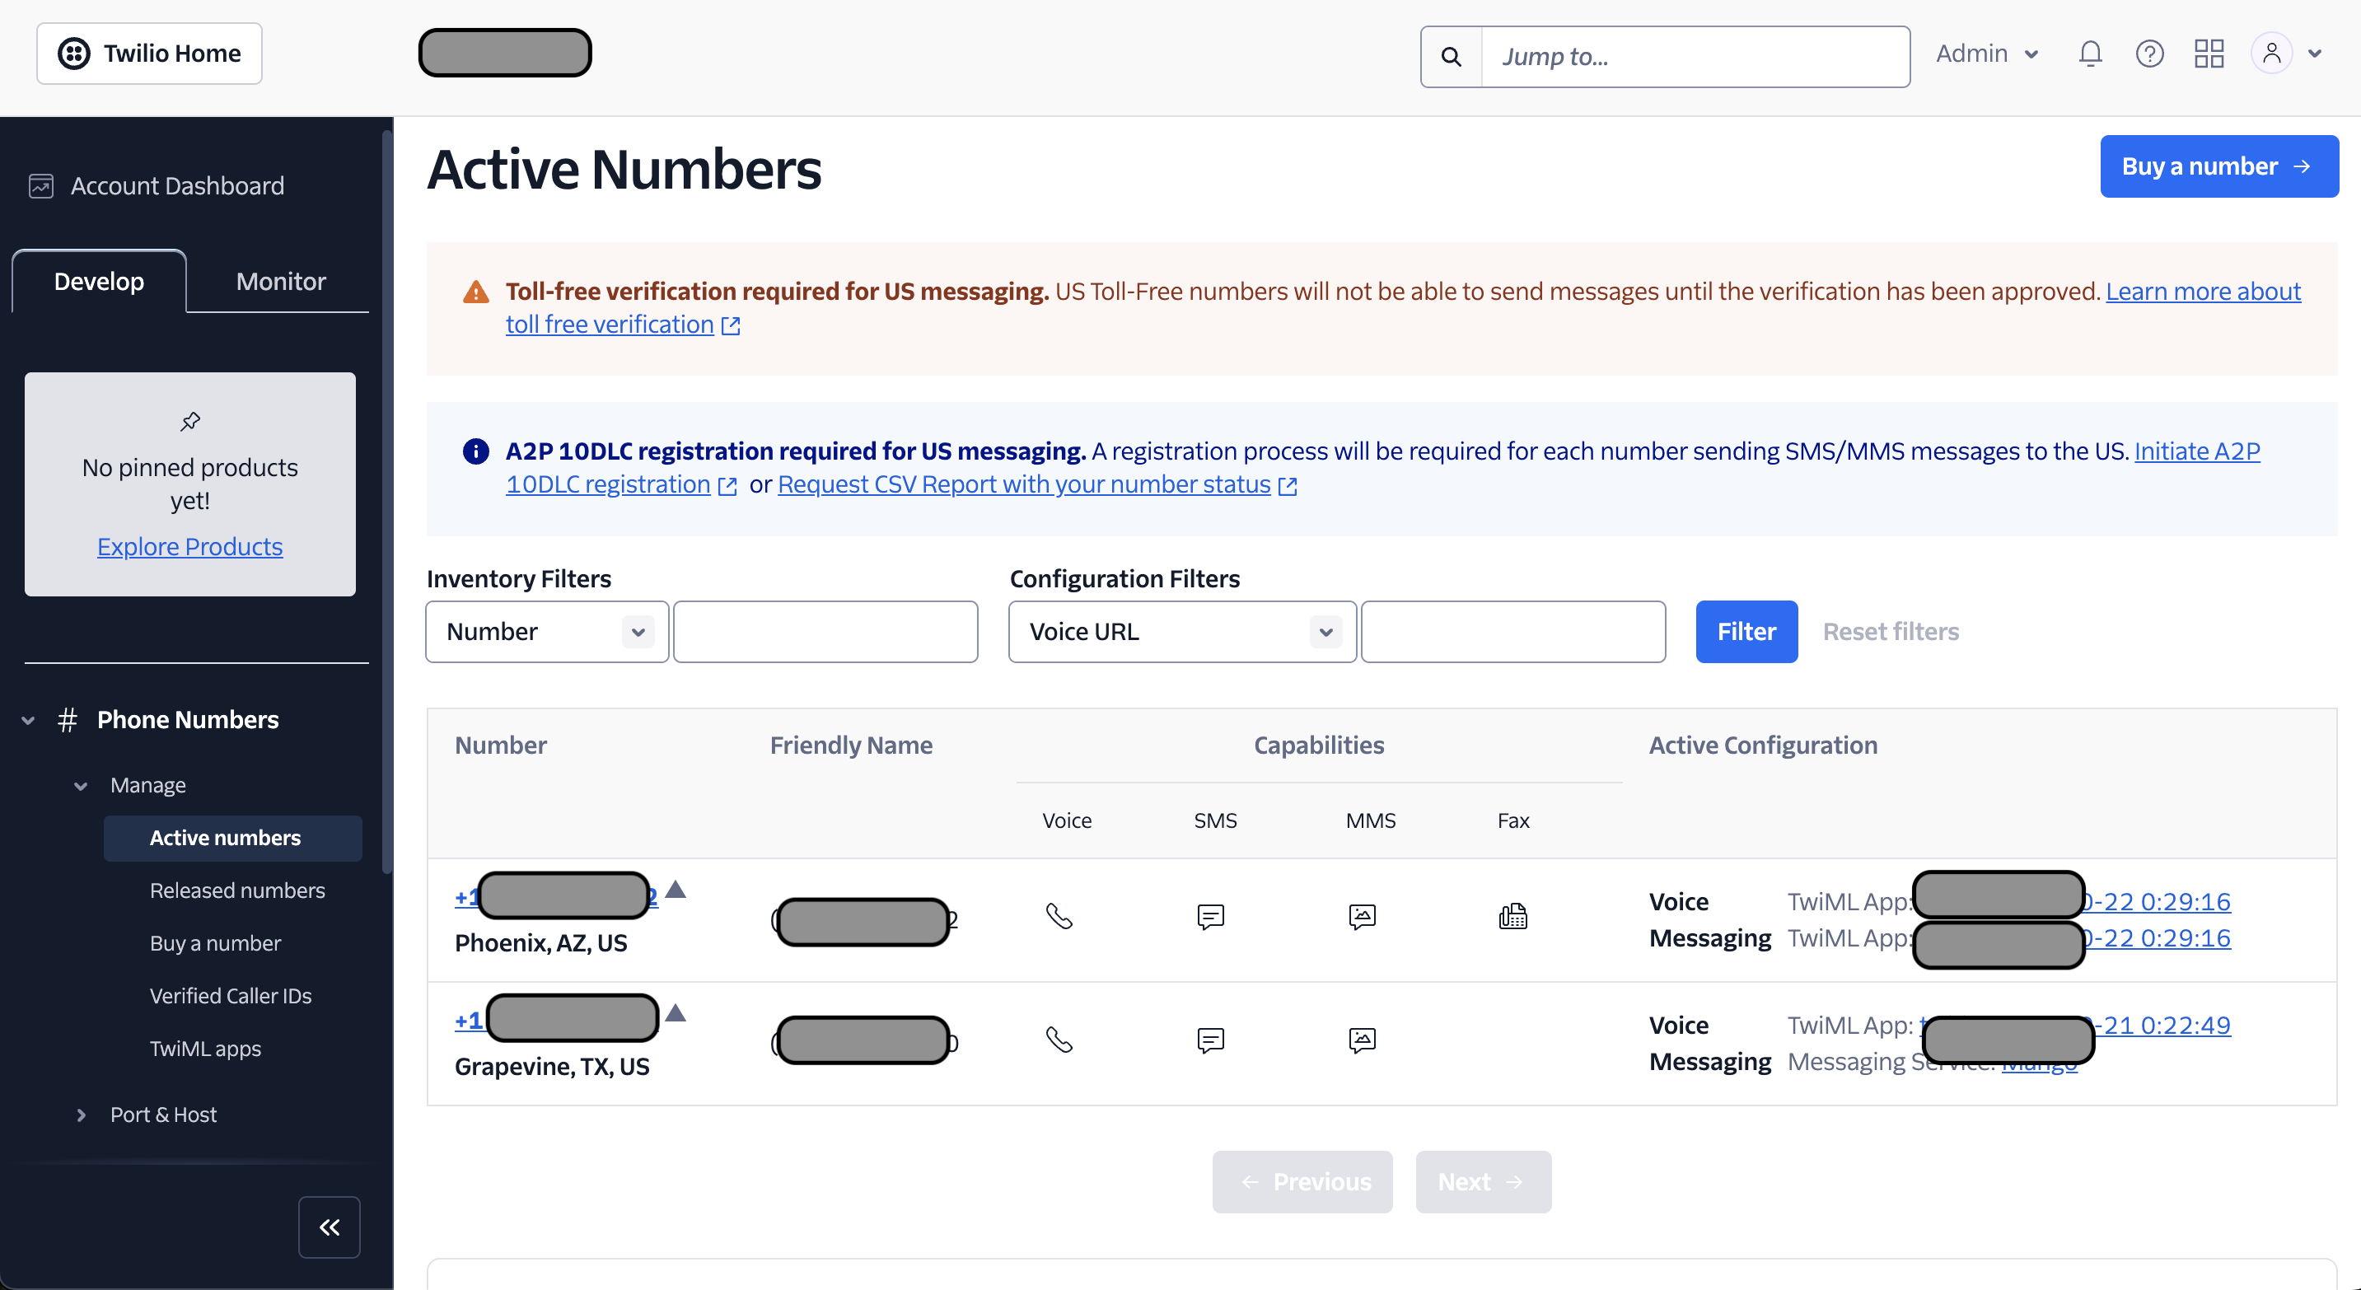Click the Voice phone icon in Phoenix row
This screenshot has width=2361, height=1290.
tap(1059, 916)
